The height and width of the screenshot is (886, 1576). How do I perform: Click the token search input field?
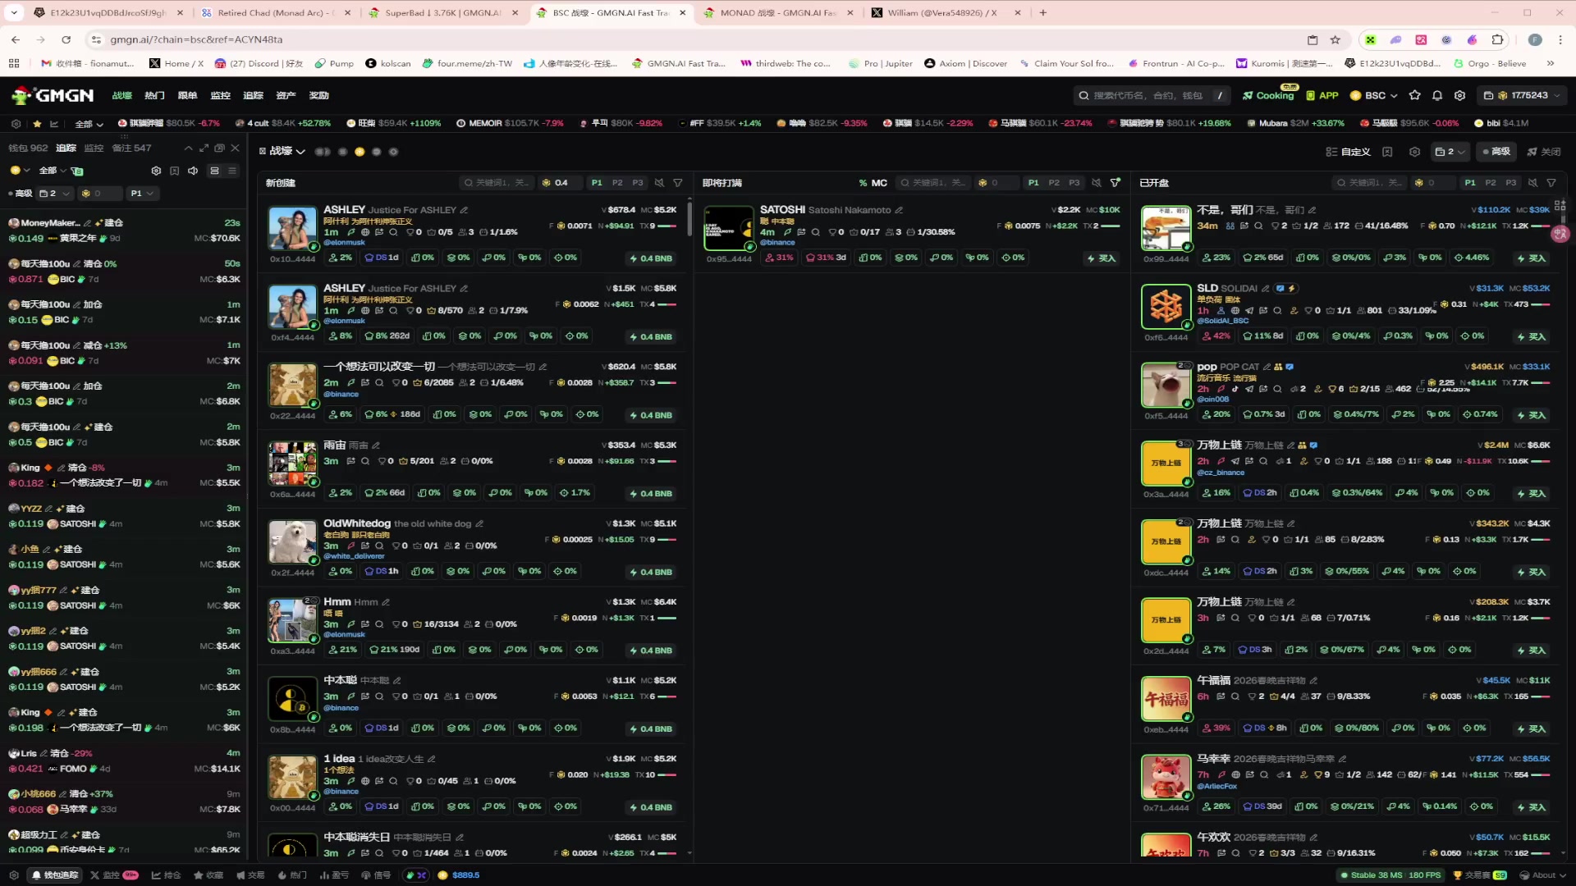1148,96
